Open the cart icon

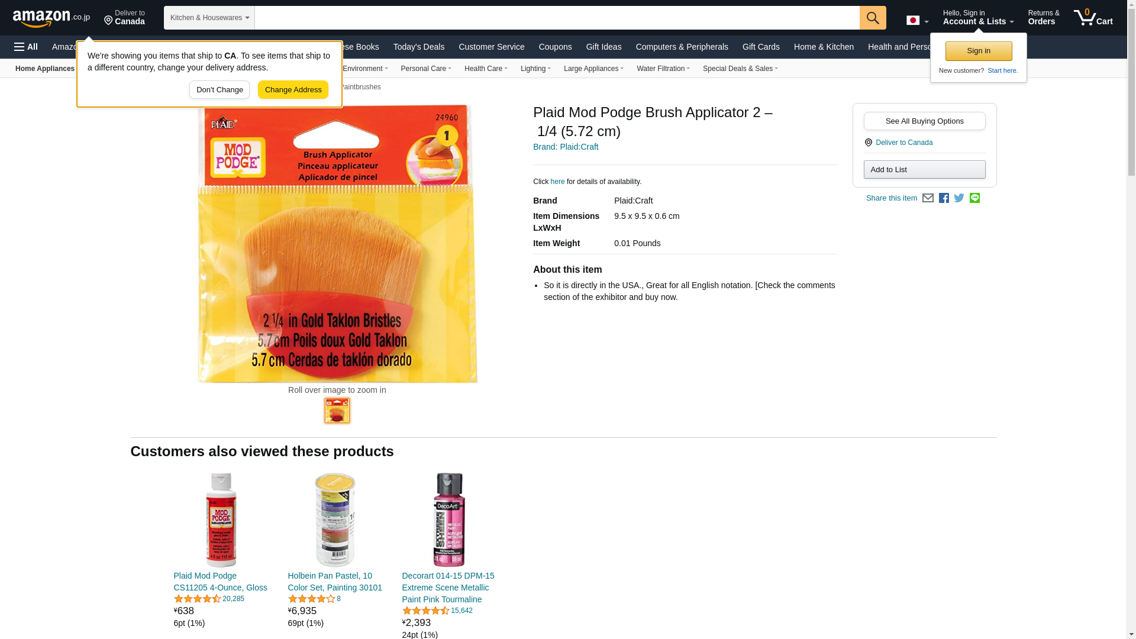(1093, 18)
